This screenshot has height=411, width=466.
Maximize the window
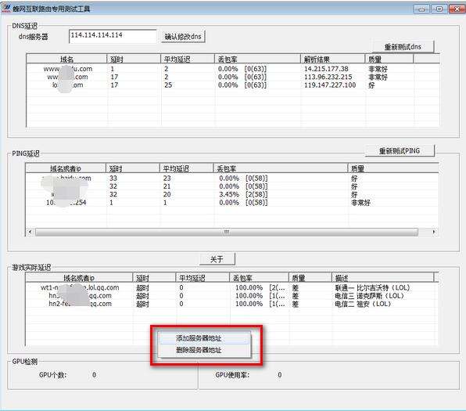[x=439, y=9]
